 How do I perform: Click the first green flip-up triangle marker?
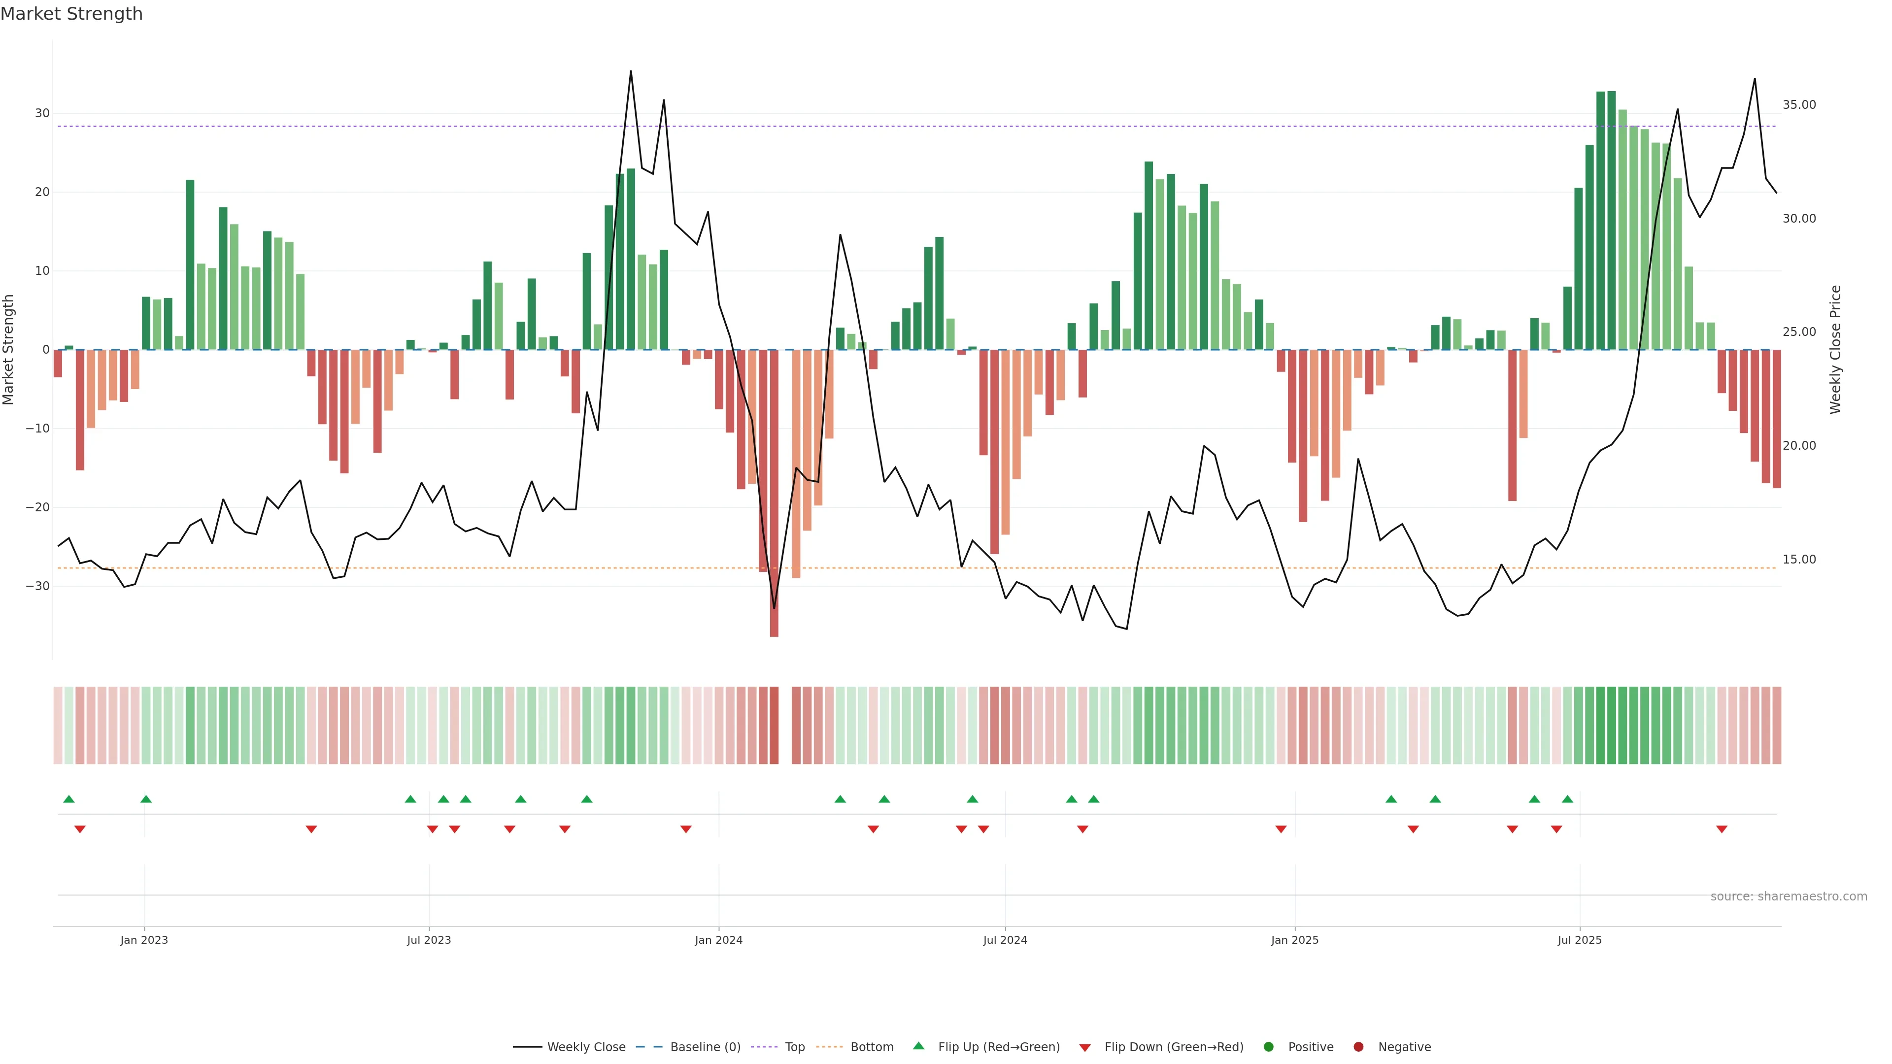tap(69, 799)
